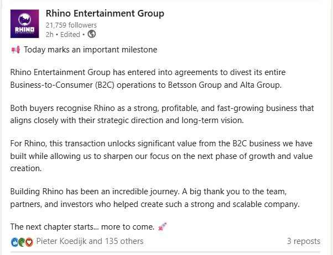Click the globe public visibility icon
Screen dimensions: 333x255
tap(92, 34)
